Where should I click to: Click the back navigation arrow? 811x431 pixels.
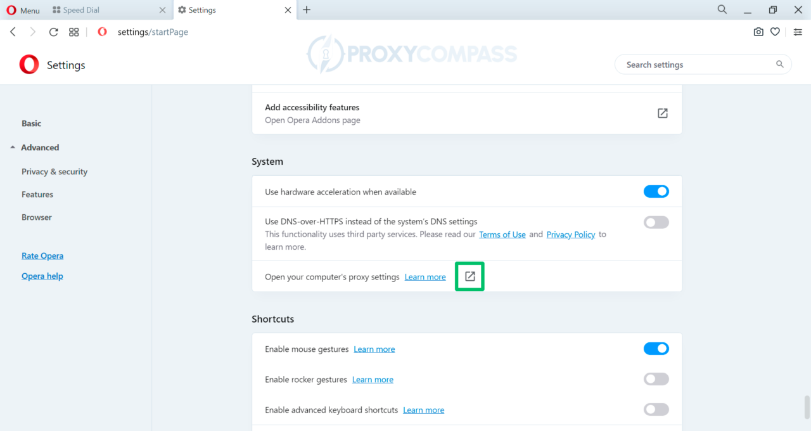(13, 32)
